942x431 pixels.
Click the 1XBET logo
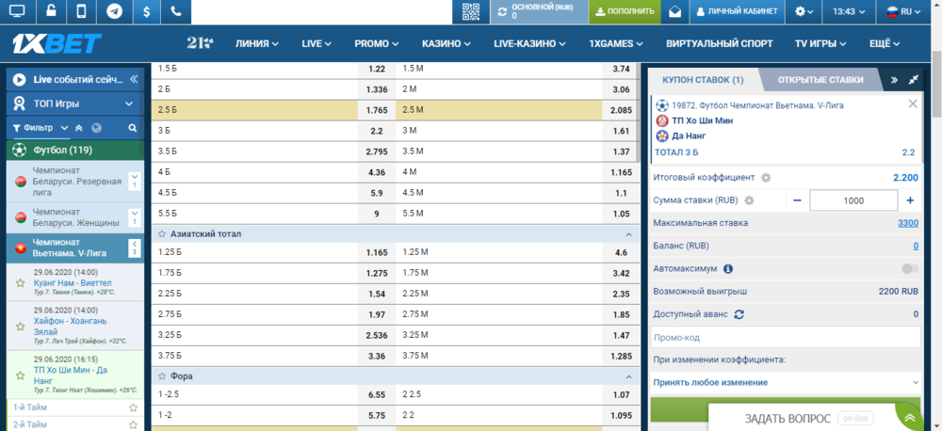pos(57,43)
